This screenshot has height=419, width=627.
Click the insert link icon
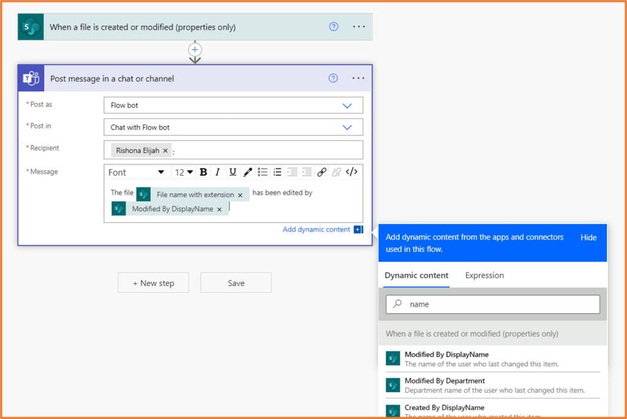[322, 172]
